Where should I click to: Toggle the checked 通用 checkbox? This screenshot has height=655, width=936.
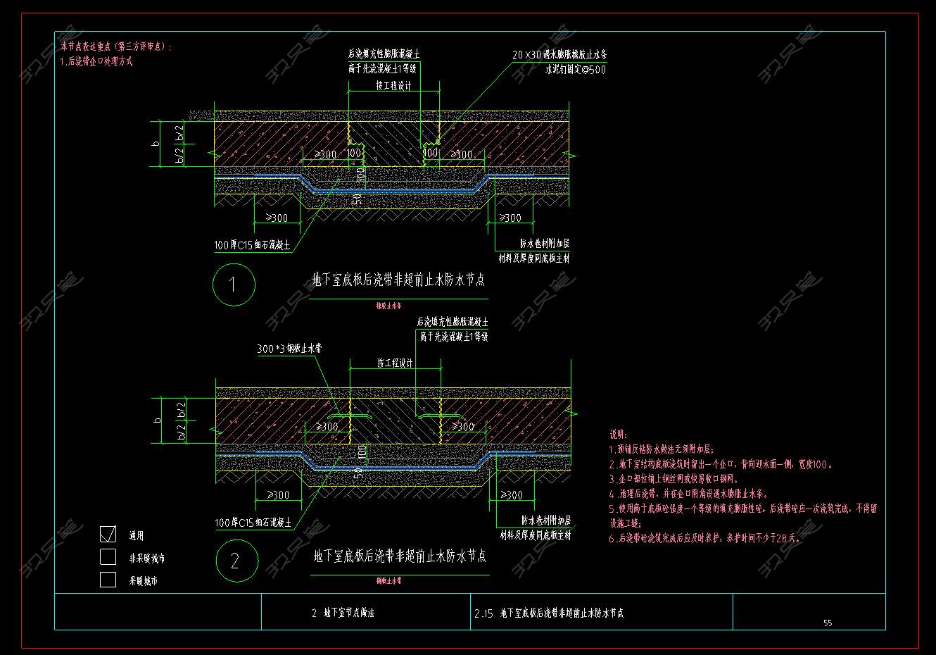[x=108, y=535]
